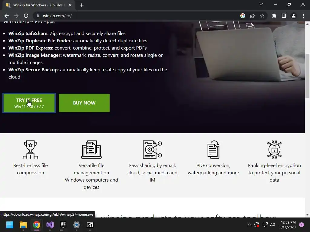The image size is (310, 232).
Task: Open the Chrome profile menu
Action: click(x=294, y=16)
